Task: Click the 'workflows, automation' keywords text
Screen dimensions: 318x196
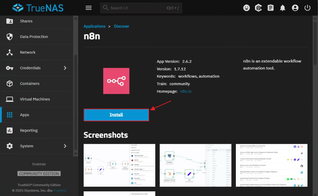Action: 199,76
